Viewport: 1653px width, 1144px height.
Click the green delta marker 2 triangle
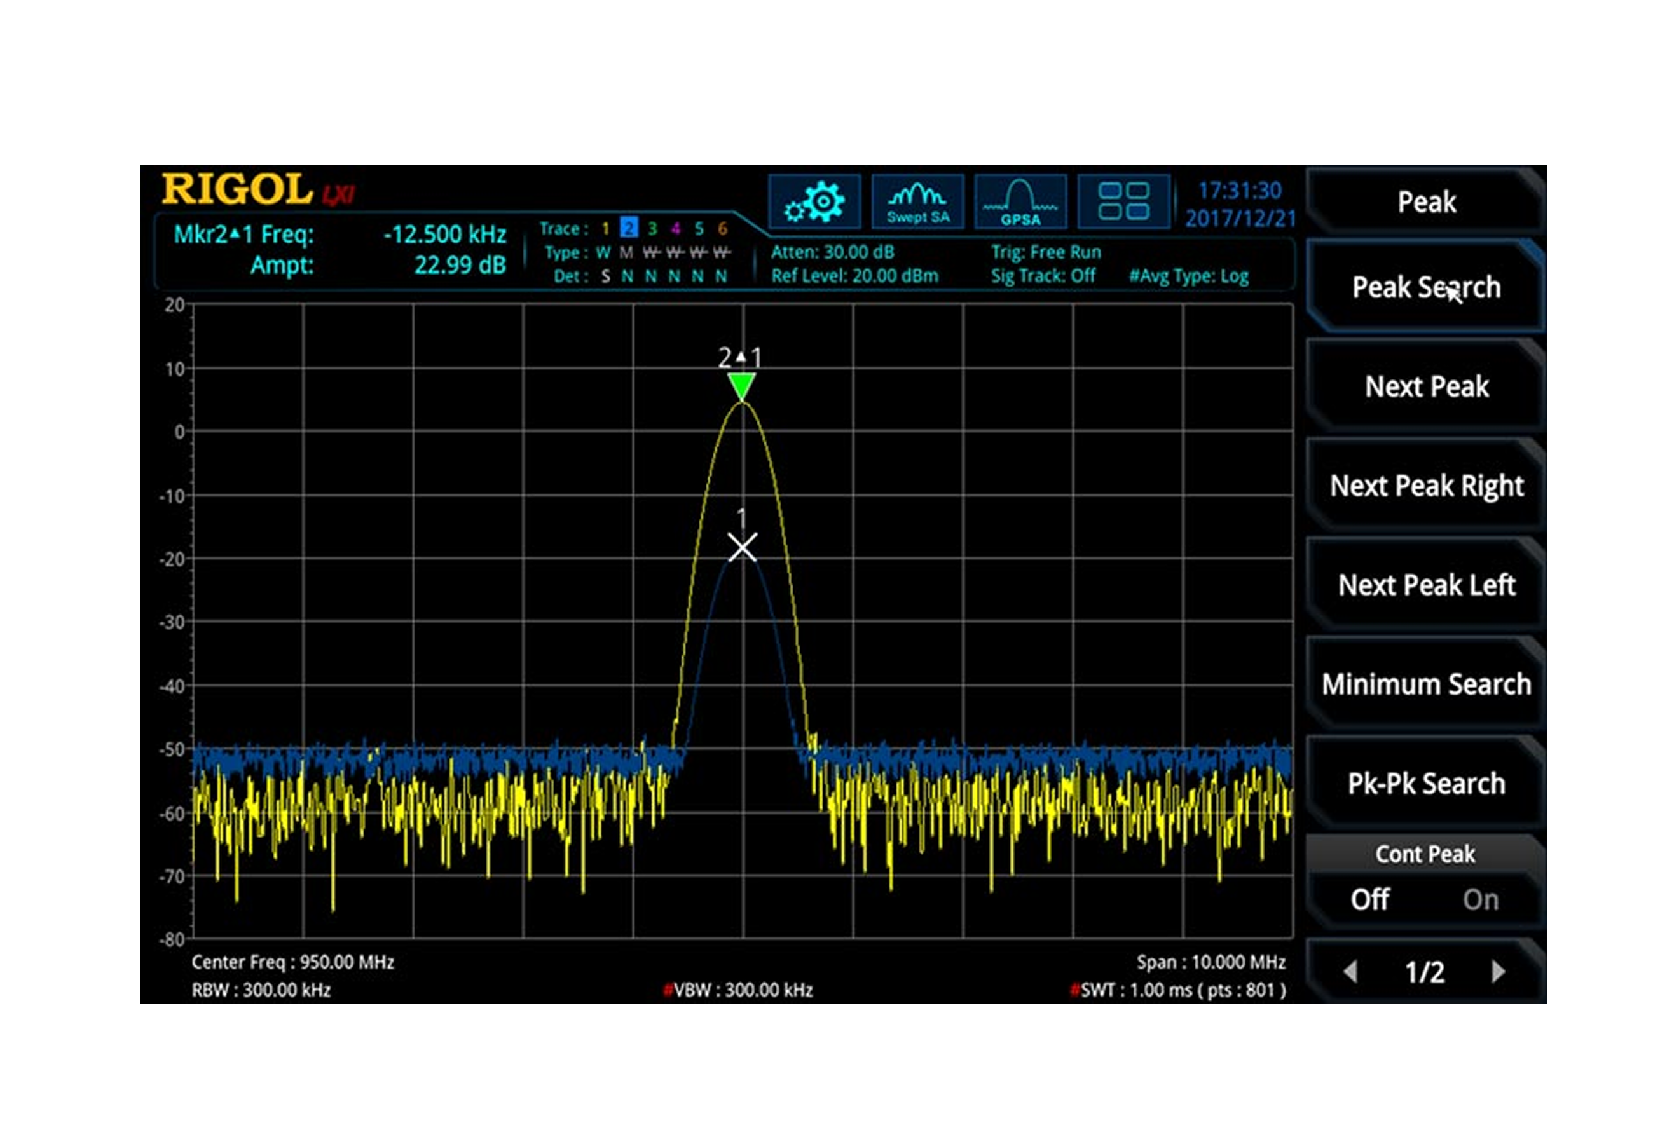[741, 386]
